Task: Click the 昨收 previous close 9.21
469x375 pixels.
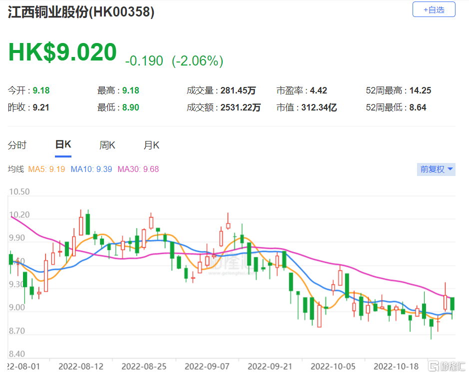Action: 40,107
